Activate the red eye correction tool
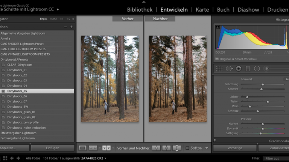The height and width of the screenshot is (162, 289). coord(238,69)
